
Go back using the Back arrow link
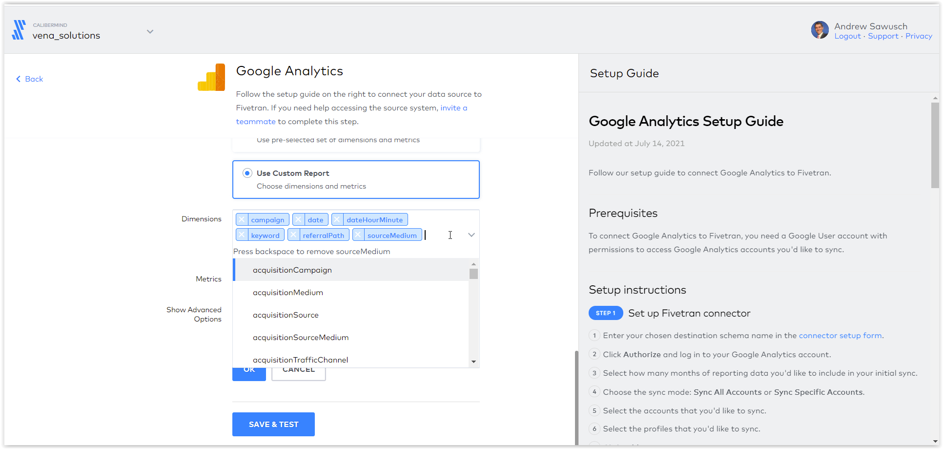[29, 79]
